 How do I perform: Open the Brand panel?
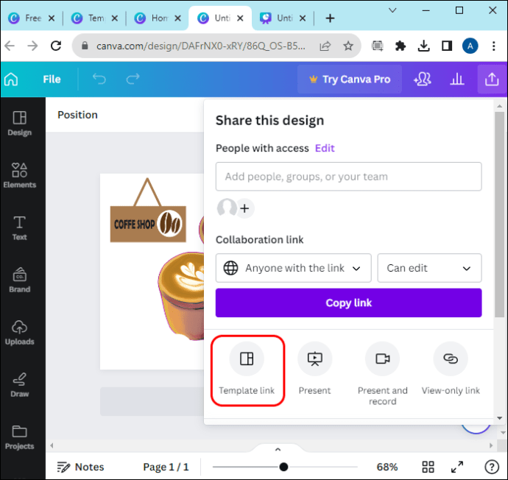(x=19, y=280)
